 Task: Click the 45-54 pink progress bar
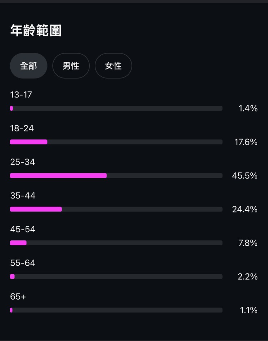[18, 243]
